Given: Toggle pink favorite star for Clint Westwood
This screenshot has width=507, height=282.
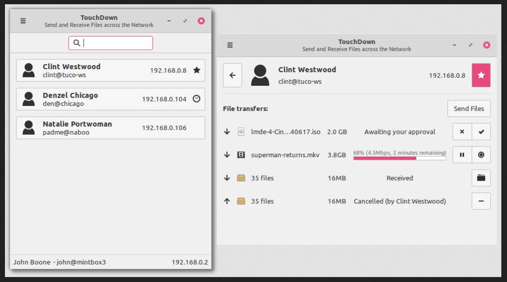Looking at the screenshot, I should click(x=481, y=75).
